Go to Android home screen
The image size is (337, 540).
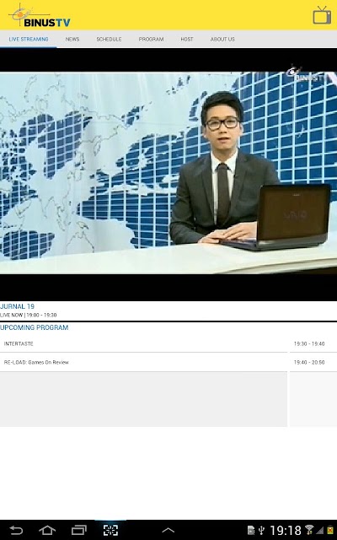[47, 530]
